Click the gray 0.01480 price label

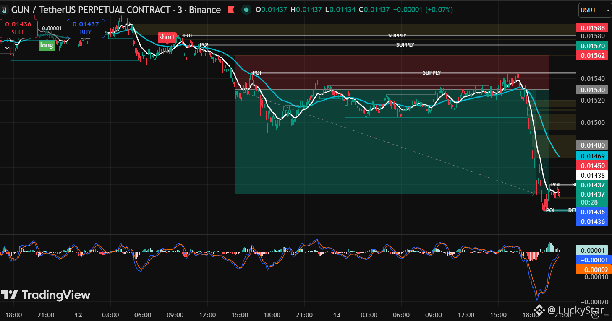593,145
